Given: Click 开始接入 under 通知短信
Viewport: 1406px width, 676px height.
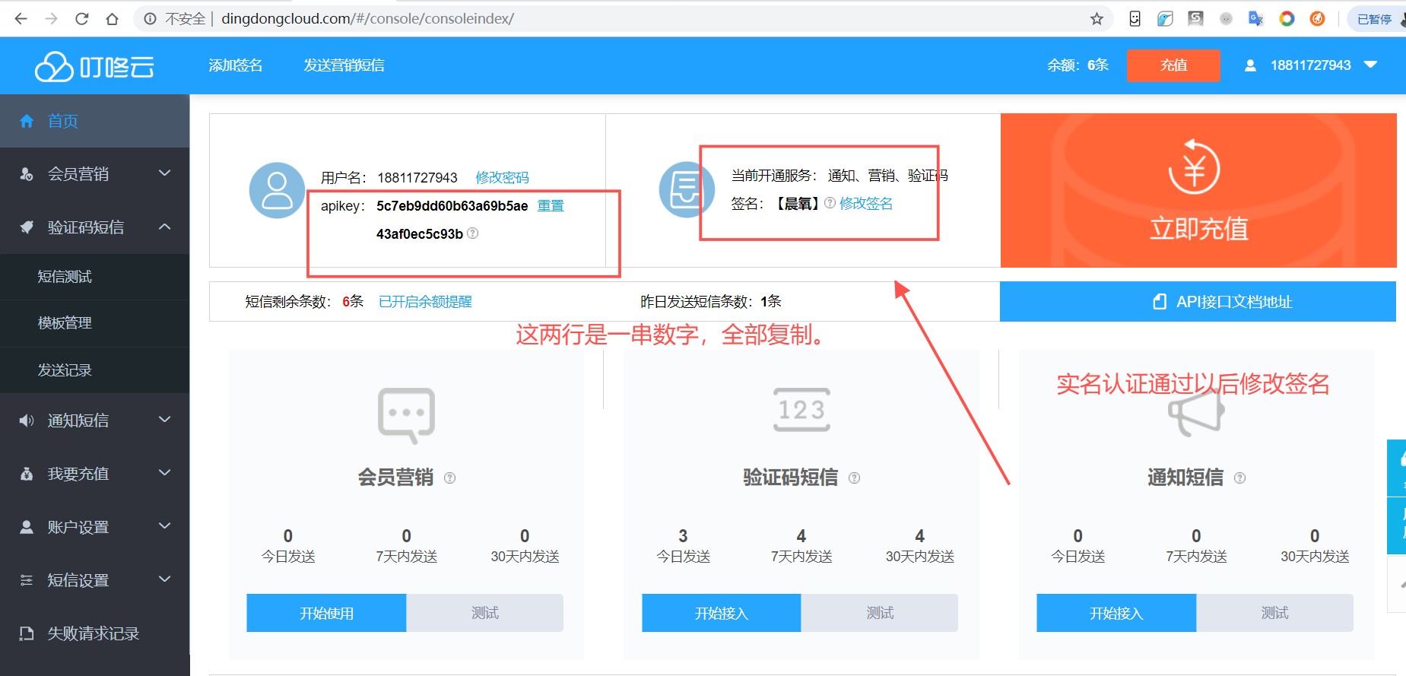Looking at the screenshot, I should click(x=1116, y=613).
